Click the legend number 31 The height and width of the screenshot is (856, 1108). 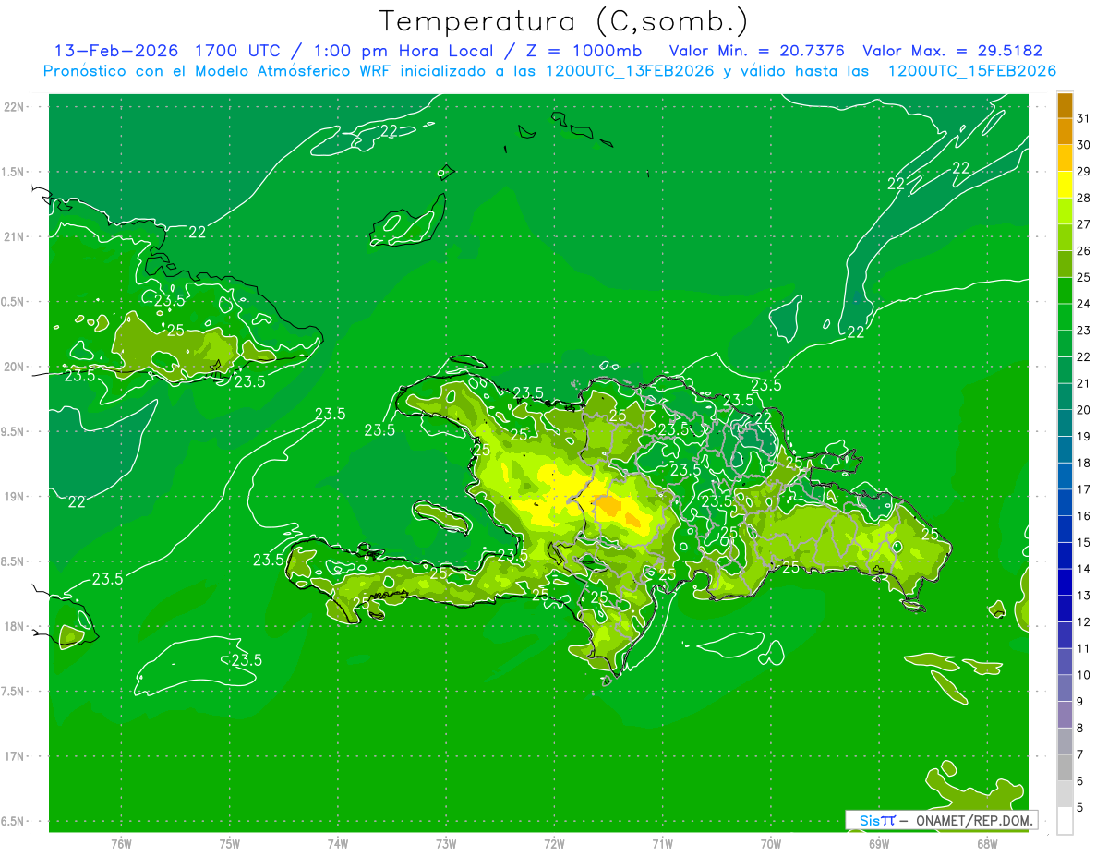1083,118
